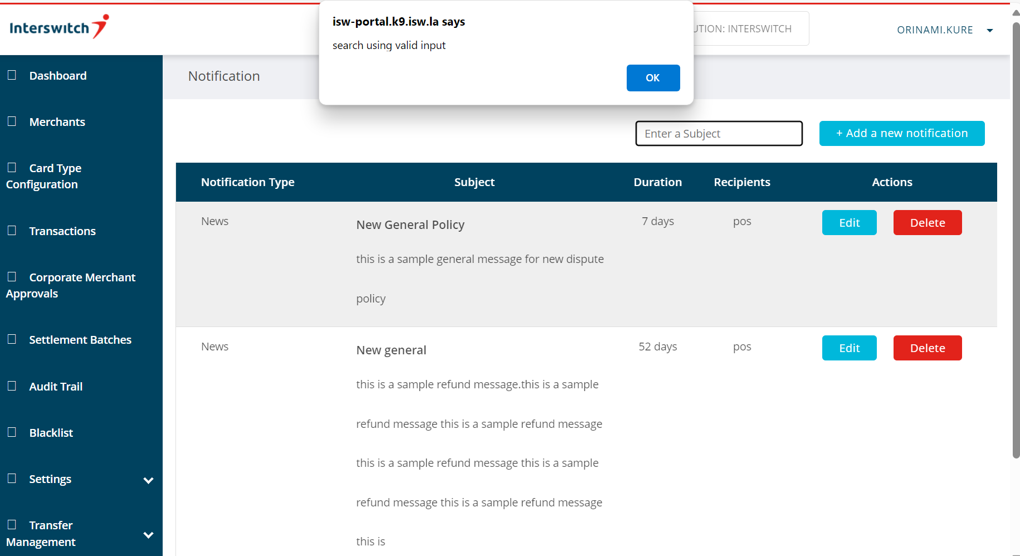Viewport: 1020px width, 556px height.
Task: Click the icon beside Card Type Configuration
Action: [x=12, y=168]
